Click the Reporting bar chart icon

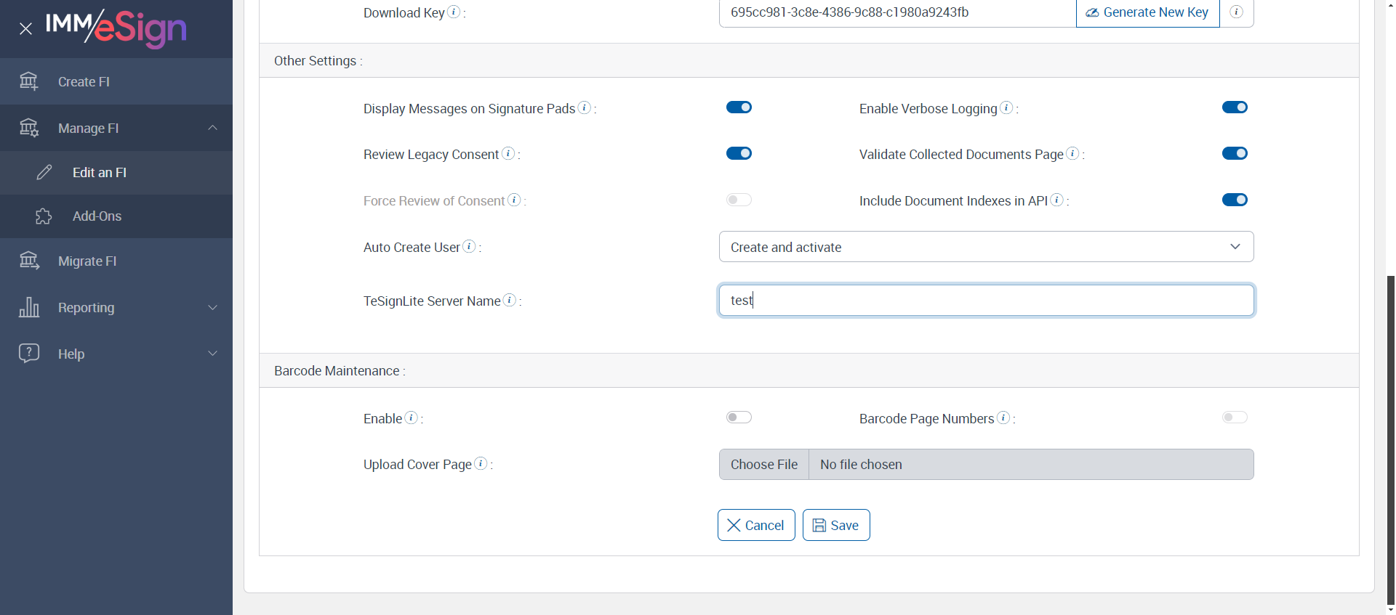[x=29, y=307]
